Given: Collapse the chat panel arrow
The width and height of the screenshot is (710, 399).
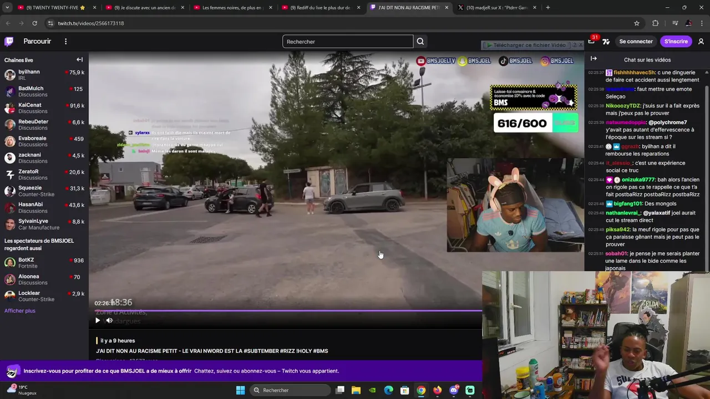Looking at the screenshot, I should pos(594,59).
